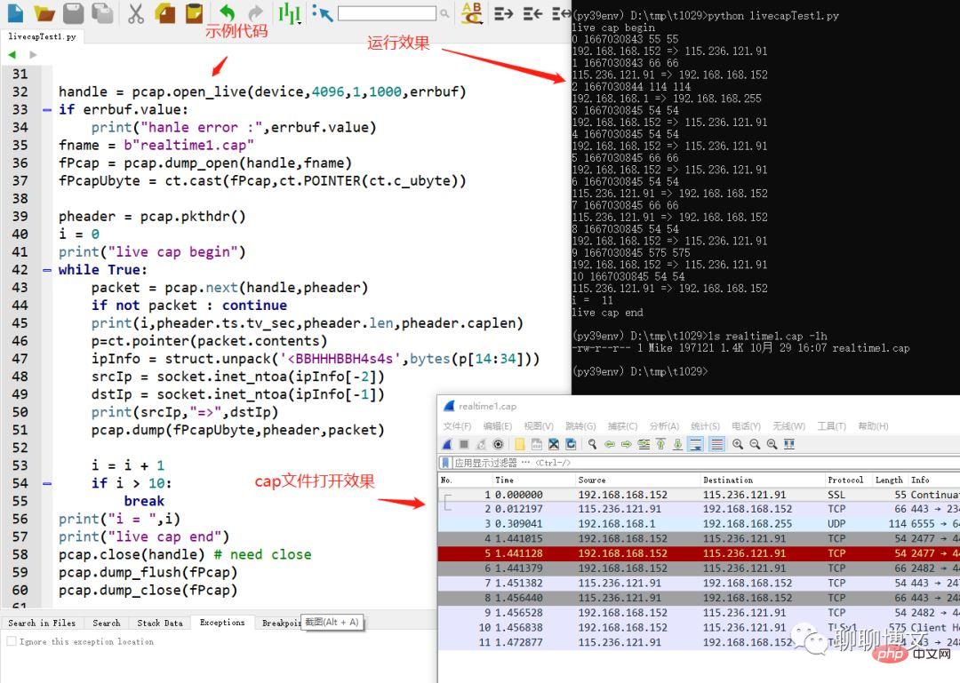Save the file using the single disk icon
The image size is (960, 683).
pos(74,12)
